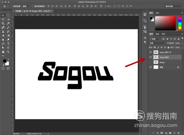The image size is (184, 135).
Task: Select the Polygonal Lasso tool
Action: [3, 19]
